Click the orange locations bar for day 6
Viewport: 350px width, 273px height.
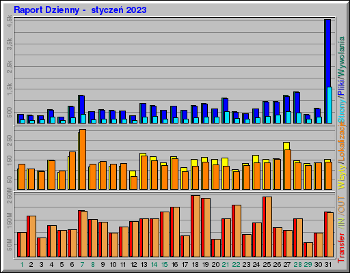pyautogui.click(x=72, y=171)
